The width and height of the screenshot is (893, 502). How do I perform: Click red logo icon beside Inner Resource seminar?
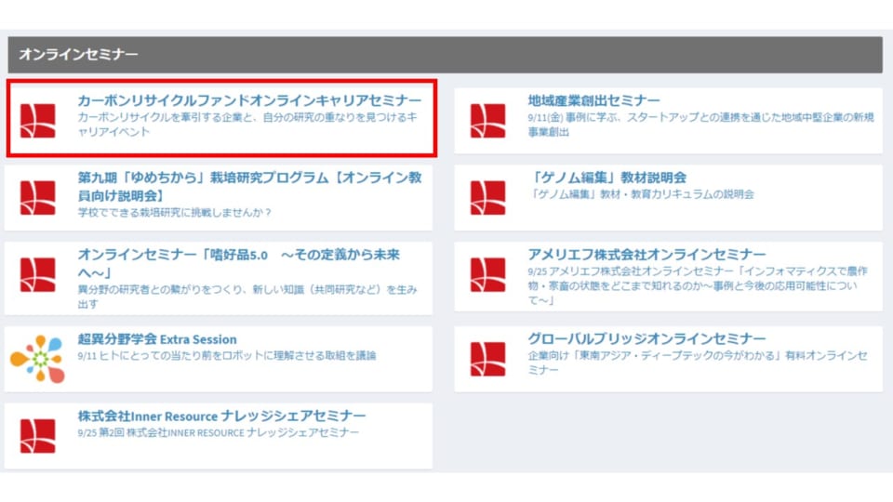[38, 436]
